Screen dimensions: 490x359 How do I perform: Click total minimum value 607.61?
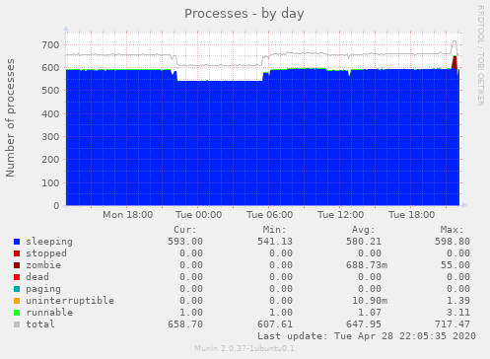pos(275,324)
